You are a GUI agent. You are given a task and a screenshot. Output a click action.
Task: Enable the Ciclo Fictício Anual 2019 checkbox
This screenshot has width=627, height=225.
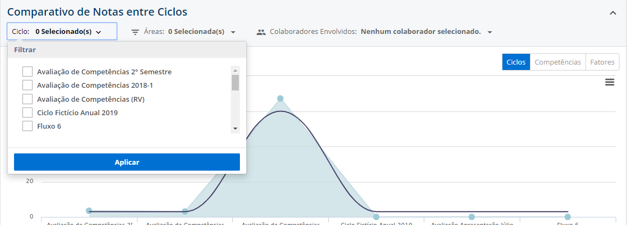pyautogui.click(x=27, y=112)
